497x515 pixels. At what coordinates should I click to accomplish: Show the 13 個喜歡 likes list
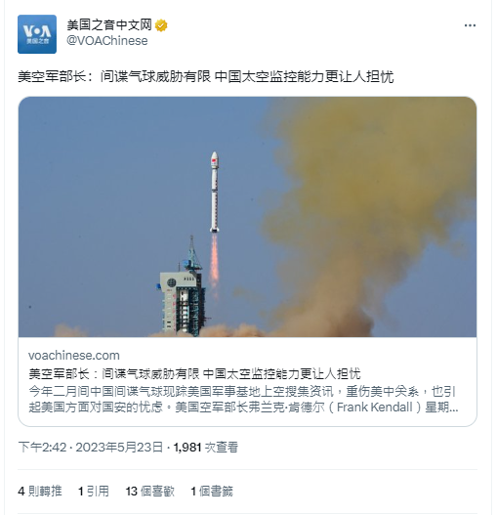149,492
